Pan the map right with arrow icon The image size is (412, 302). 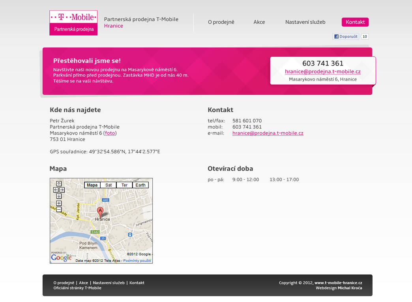coord(62,190)
